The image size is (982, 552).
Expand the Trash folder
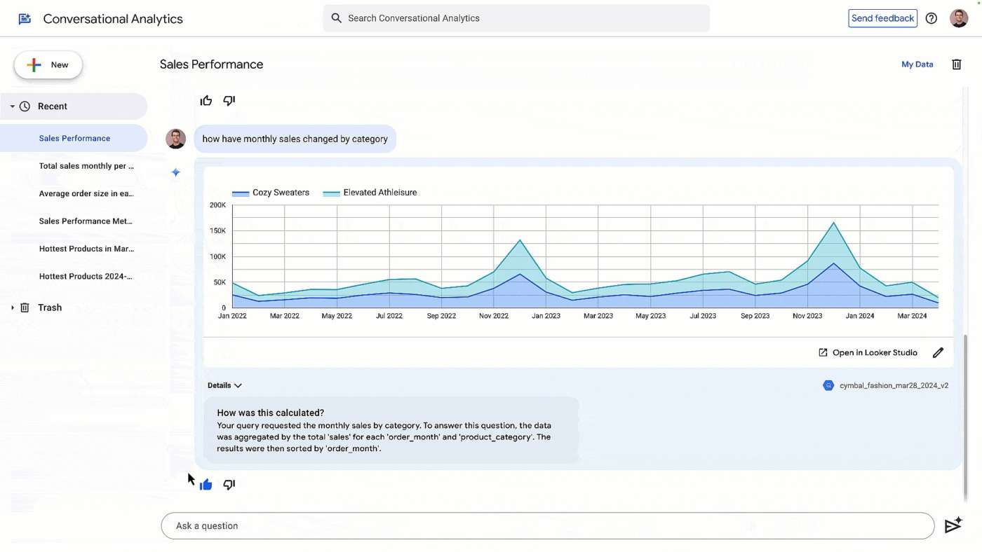click(13, 308)
